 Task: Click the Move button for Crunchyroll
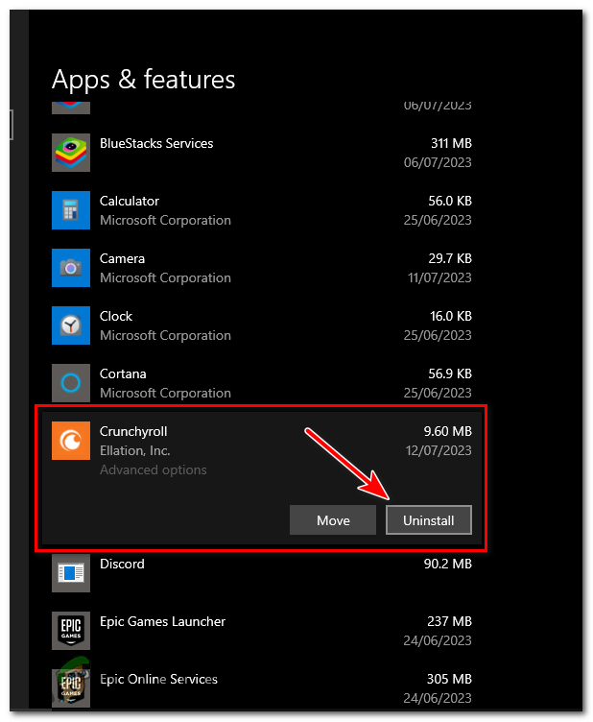pos(333,520)
